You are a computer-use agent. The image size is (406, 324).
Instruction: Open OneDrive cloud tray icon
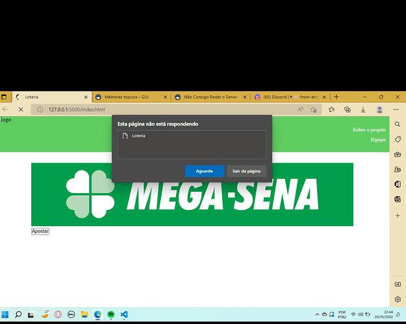(x=324, y=314)
